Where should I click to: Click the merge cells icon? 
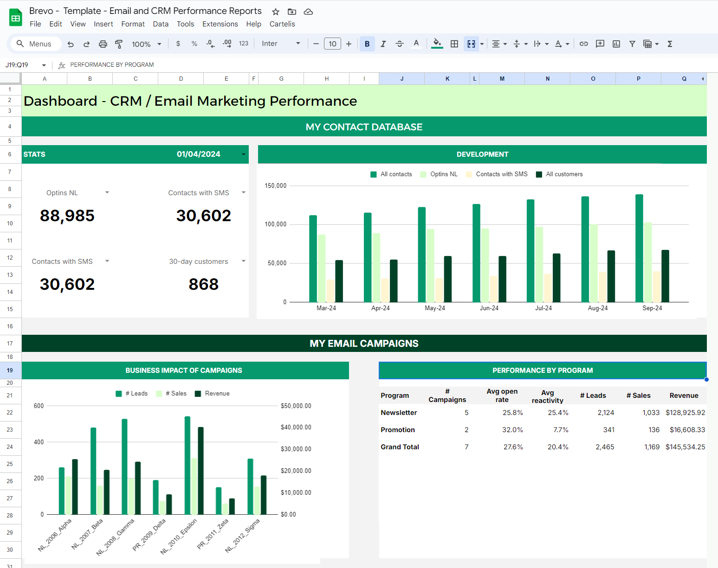tap(471, 44)
